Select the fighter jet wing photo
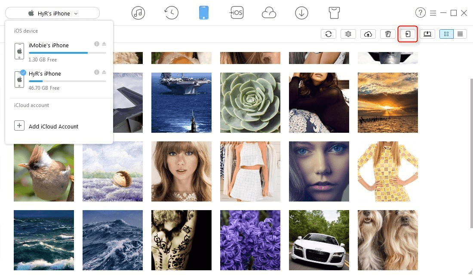Viewport: 473px width, 275px height. pos(128,103)
